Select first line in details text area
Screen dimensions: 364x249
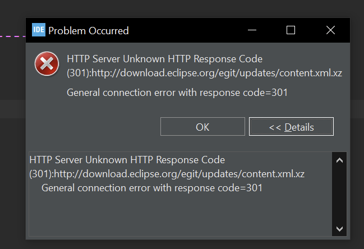127,160
